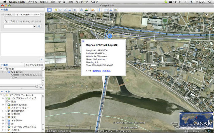Click the Wi-Fi icon in the menu bar

(175, 2)
